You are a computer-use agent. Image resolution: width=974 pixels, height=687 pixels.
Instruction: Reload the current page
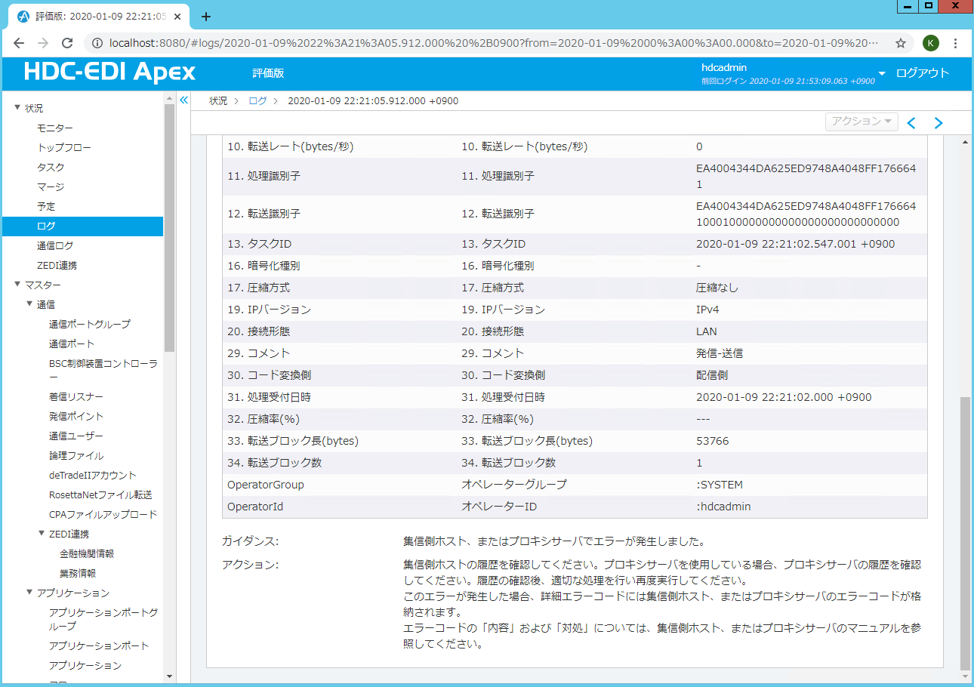(x=67, y=43)
